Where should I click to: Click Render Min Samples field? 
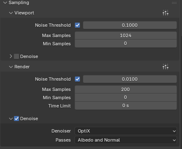coord(126,98)
